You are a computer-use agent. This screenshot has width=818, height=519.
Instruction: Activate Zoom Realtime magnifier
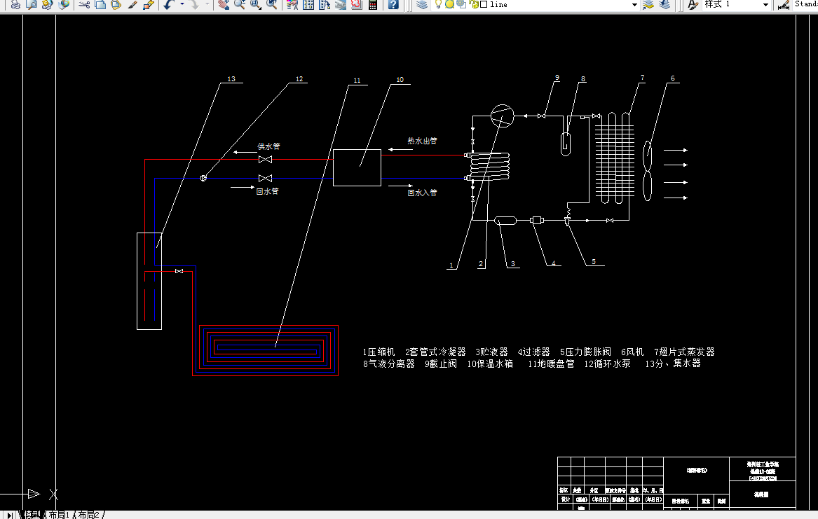click(240, 5)
